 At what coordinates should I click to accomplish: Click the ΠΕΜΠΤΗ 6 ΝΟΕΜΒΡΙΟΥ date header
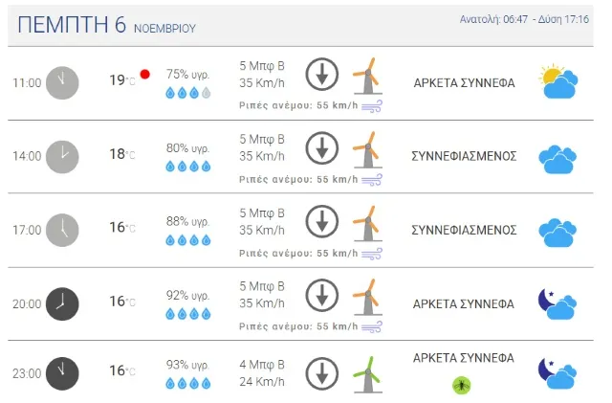coord(106,26)
